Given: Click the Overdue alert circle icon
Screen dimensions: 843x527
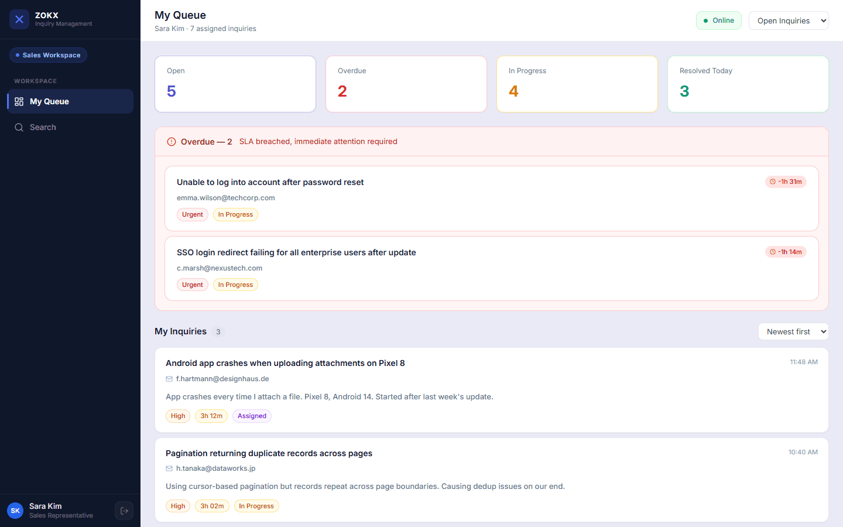Looking at the screenshot, I should pyautogui.click(x=172, y=142).
